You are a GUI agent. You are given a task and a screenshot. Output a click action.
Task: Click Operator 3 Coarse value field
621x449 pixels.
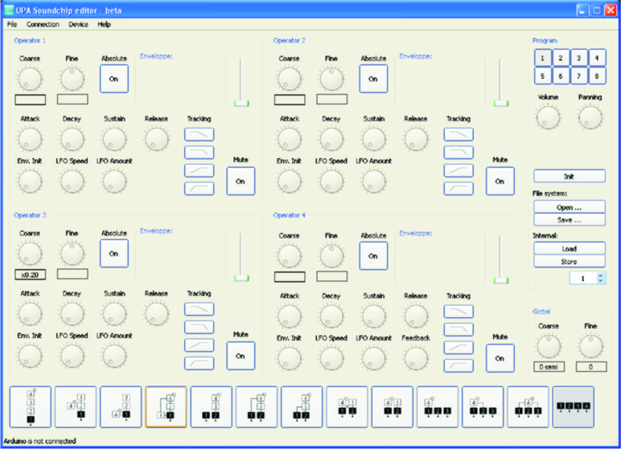click(x=30, y=274)
